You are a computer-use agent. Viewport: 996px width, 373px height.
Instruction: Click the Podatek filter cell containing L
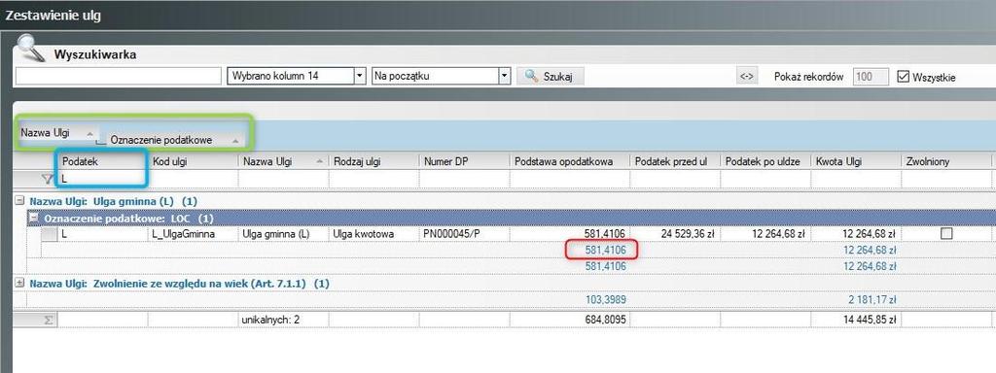(102, 180)
